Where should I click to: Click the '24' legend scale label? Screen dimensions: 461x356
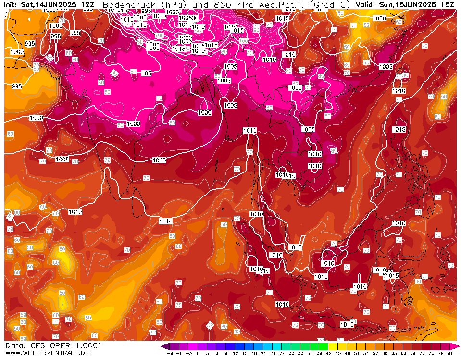(273, 353)
